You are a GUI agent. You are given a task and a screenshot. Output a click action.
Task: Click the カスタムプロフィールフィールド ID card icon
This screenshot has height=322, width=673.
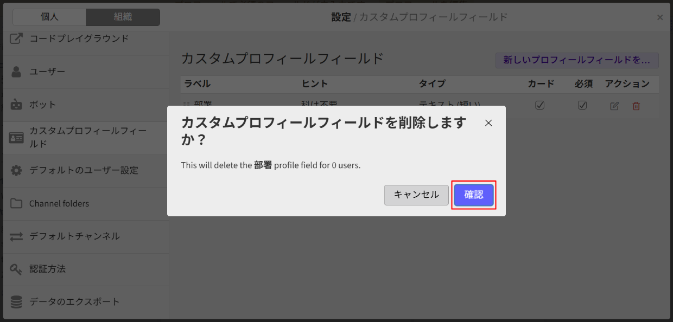point(16,138)
